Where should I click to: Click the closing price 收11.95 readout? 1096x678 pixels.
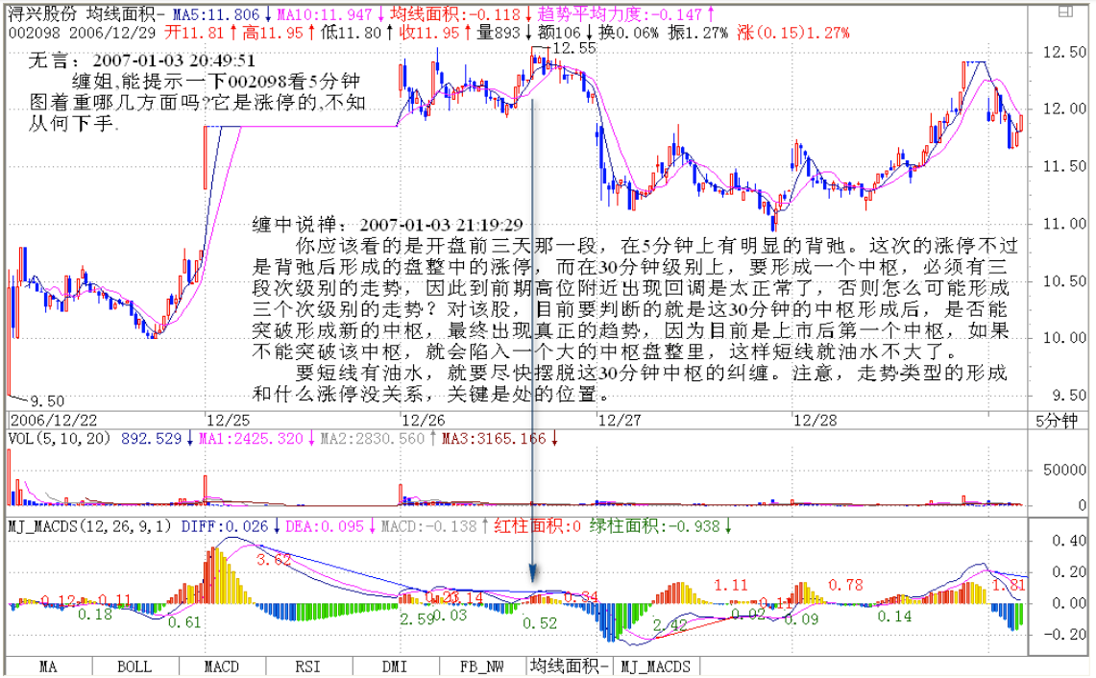tap(430, 32)
